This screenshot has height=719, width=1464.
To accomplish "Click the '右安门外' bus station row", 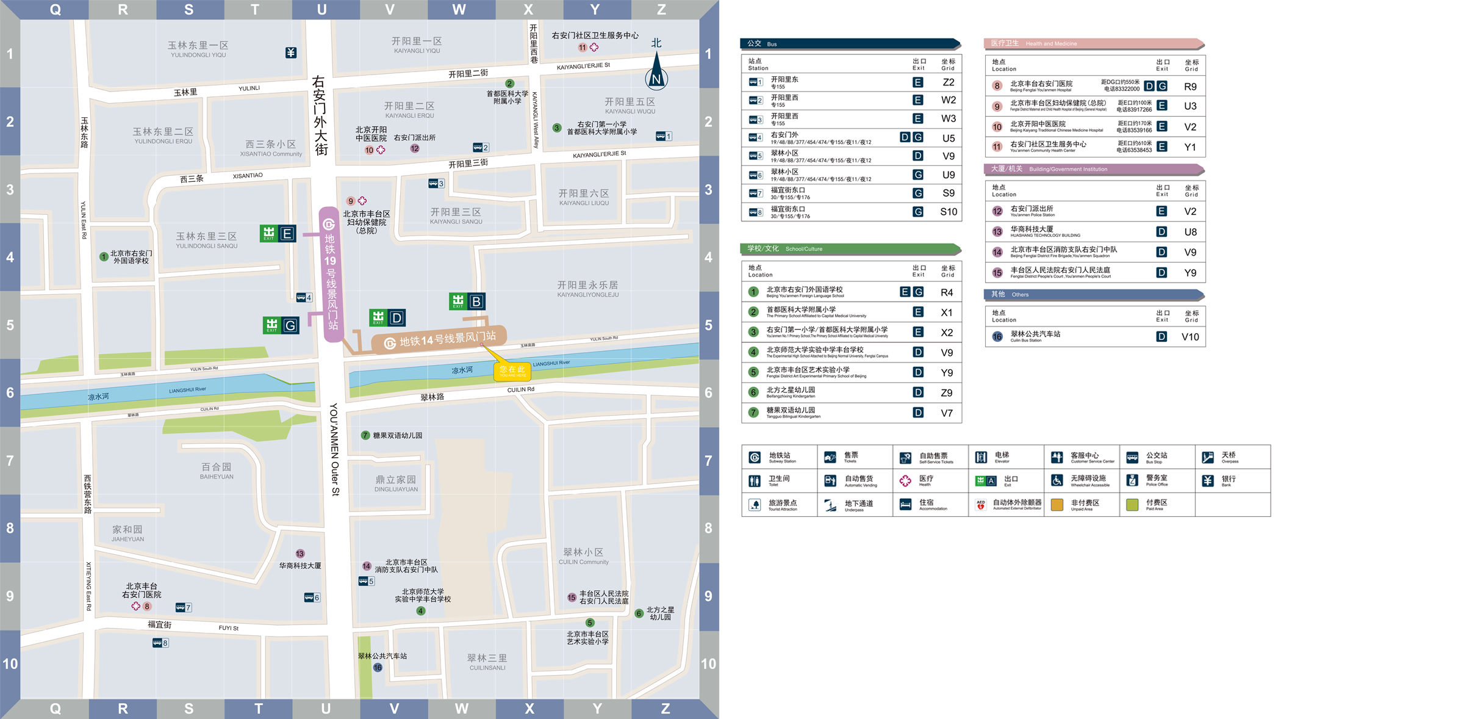I will pyautogui.click(x=852, y=138).
